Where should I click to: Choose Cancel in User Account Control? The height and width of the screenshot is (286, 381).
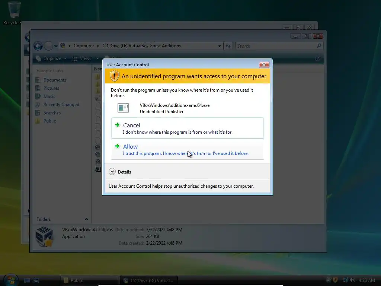tap(188, 128)
